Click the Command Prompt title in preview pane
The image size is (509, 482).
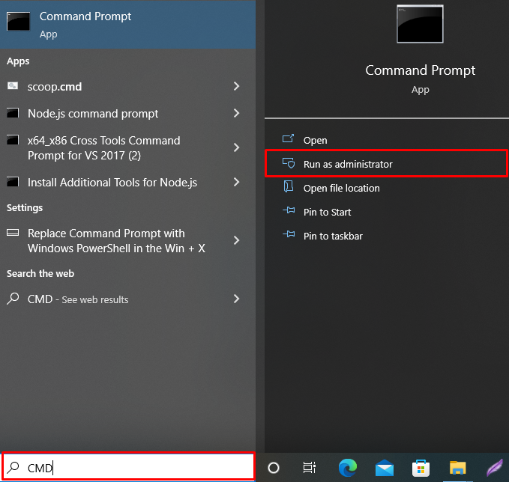[420, 70]
